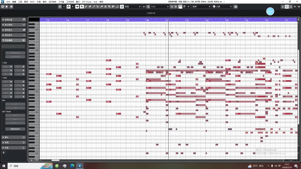Select the Erase tool
301x169 pixels.
point(90,7)
